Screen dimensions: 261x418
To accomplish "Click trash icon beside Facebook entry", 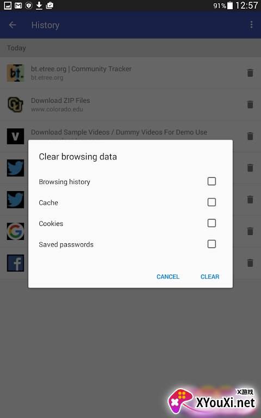I will click(250, 263).
